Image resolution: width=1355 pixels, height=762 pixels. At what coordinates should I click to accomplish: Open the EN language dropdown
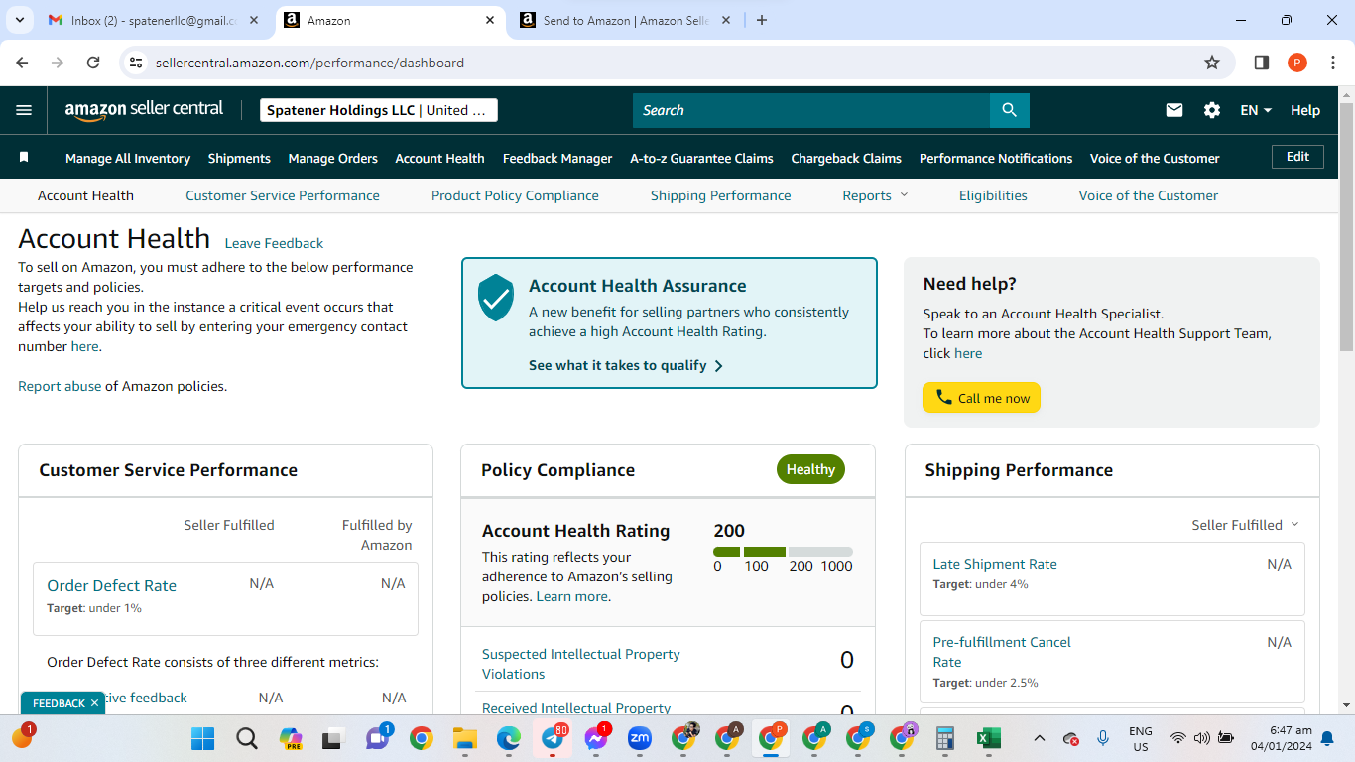pos(1256,110)
